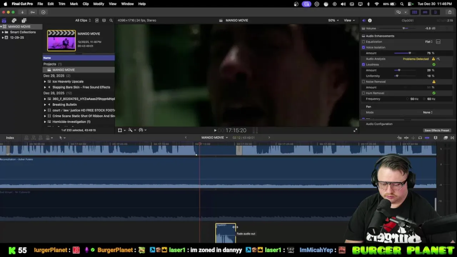Expand the Ice Heavenly Upscale clip

[x=45, y=81]
